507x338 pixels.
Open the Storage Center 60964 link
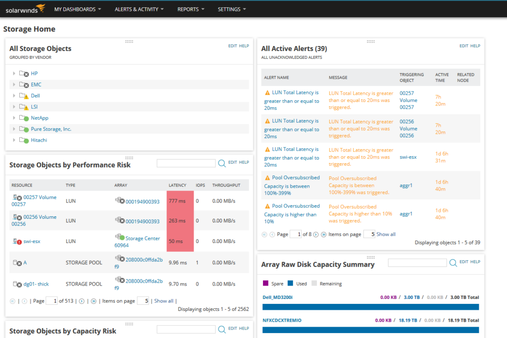coord(137,241)
